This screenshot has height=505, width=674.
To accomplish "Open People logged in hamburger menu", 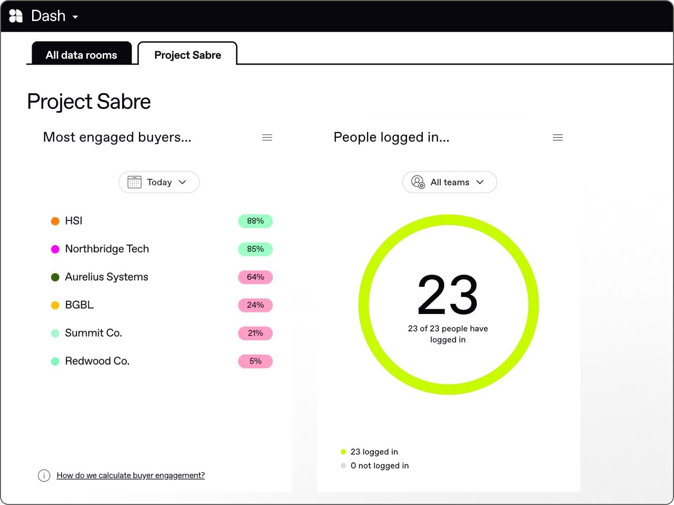I will tap(558, 137).
